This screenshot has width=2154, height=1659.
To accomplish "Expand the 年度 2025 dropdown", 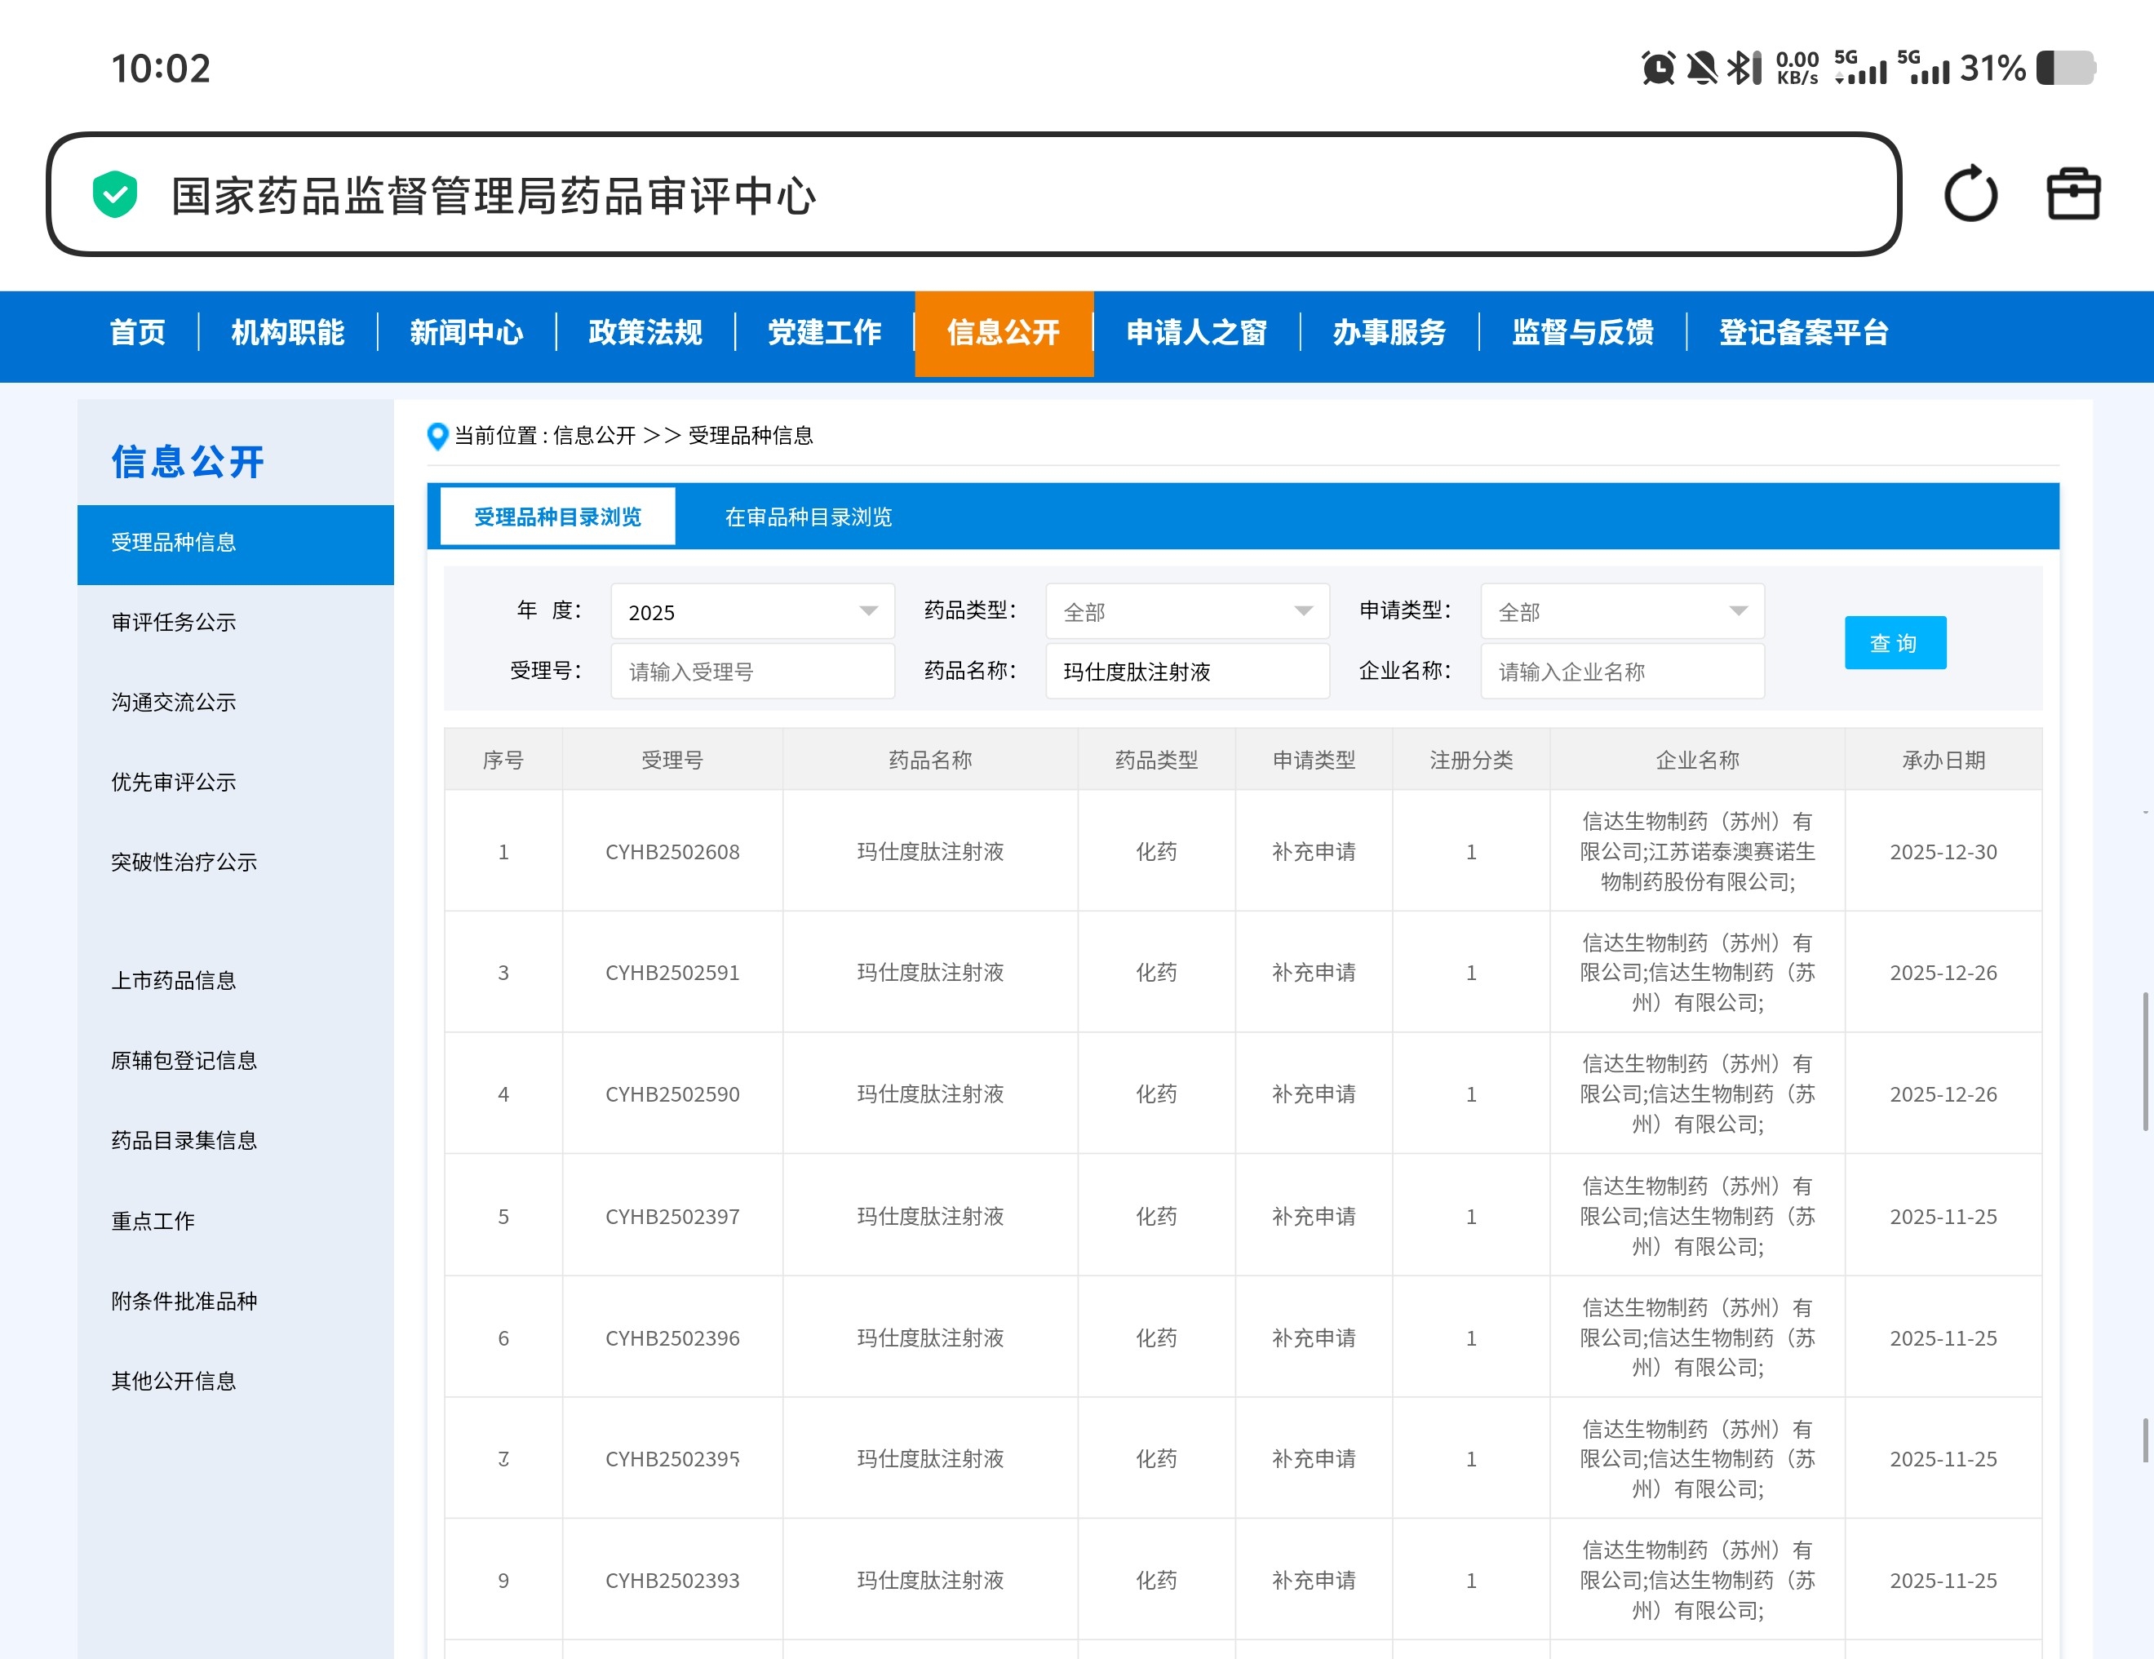I will pos(752,611).
